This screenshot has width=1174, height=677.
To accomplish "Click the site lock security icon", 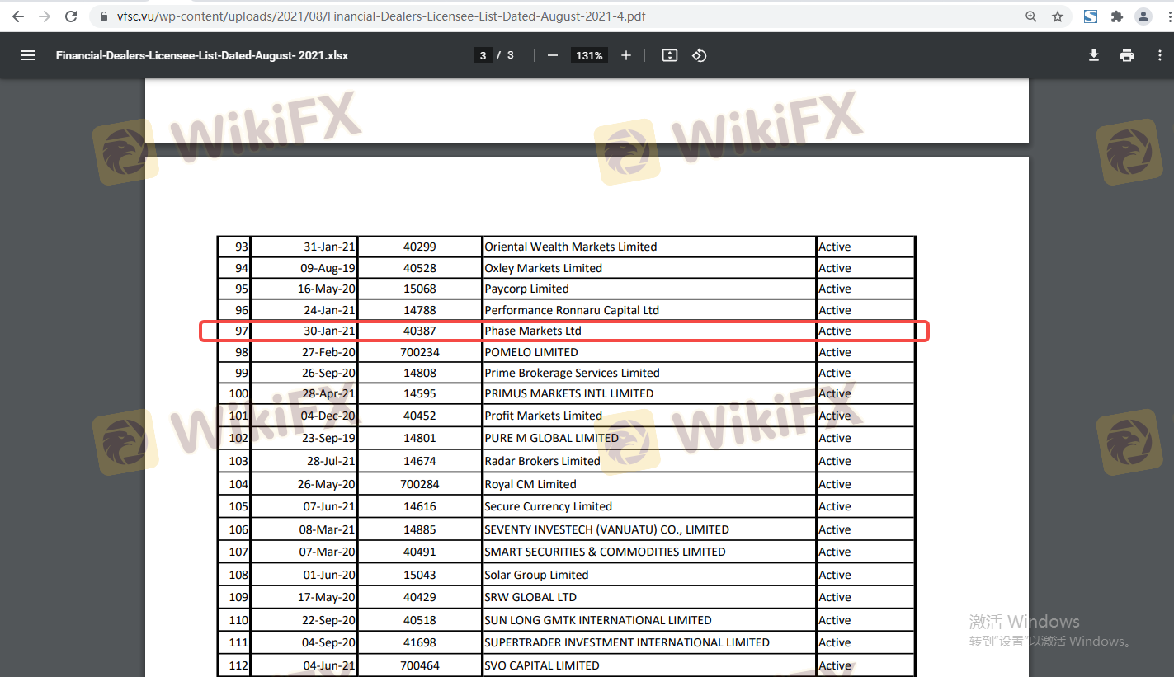I will [103, 16].
